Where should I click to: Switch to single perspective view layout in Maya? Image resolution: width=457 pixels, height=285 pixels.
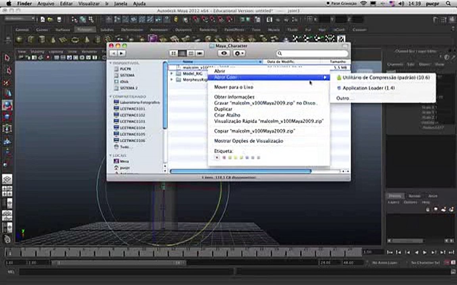7,179
